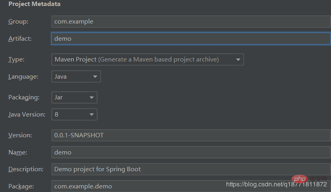Image resolution: width=331 pixels, height=192 pixels.
Task: Click into the Name text field
Action: [191, 152]
